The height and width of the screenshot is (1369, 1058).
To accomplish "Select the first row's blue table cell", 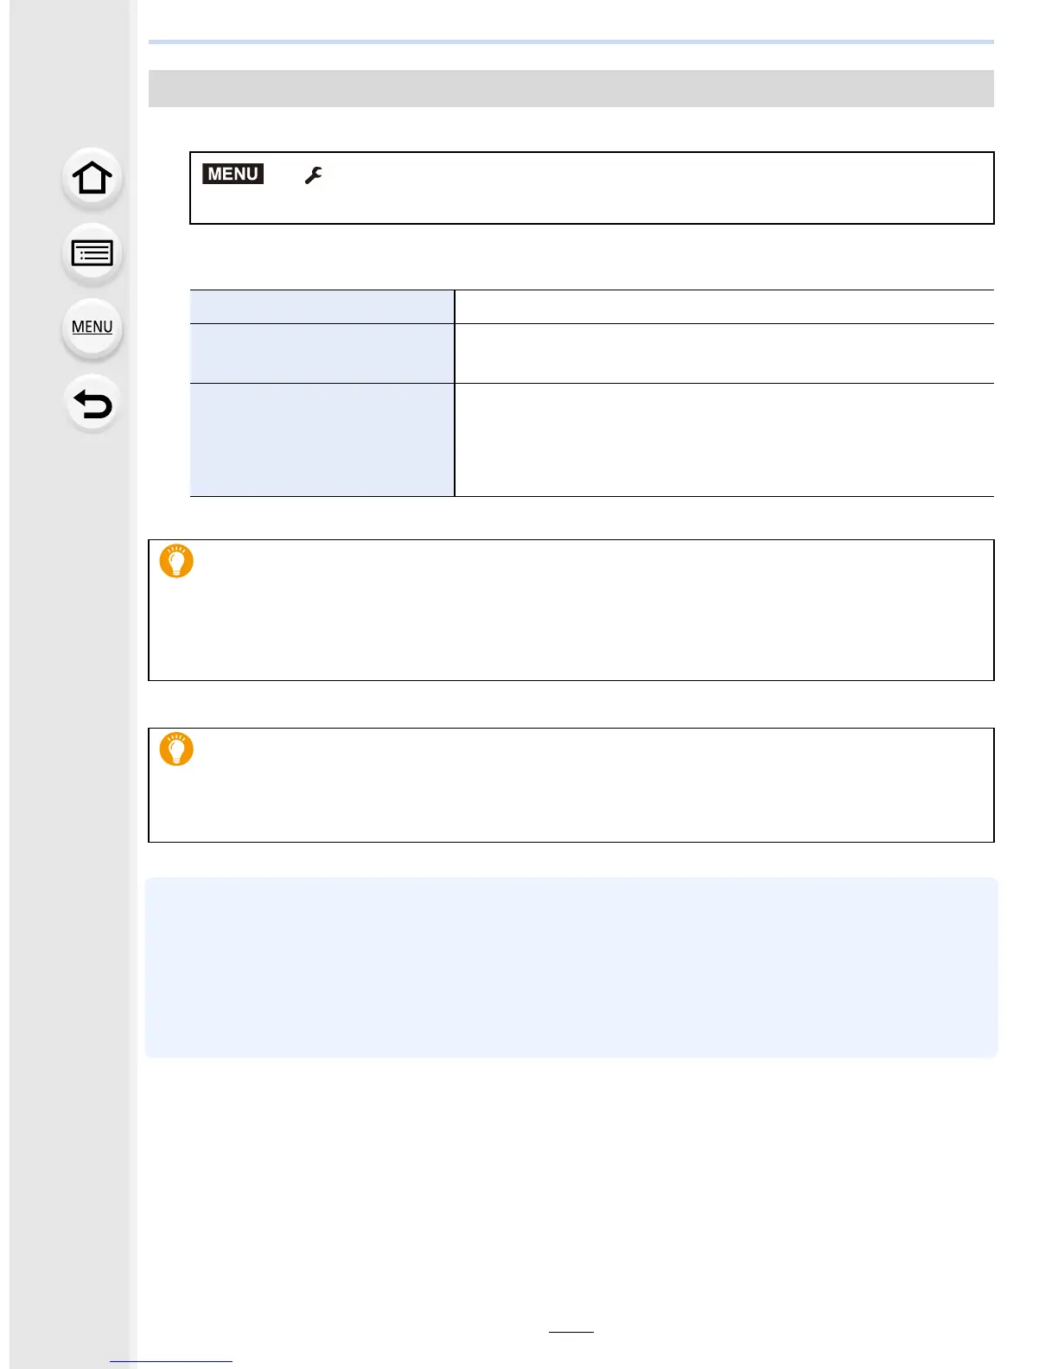I will tap(322, 307).
